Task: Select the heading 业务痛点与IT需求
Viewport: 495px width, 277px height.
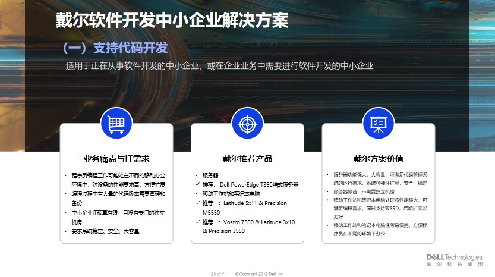Action: click(x=116, y=159)
